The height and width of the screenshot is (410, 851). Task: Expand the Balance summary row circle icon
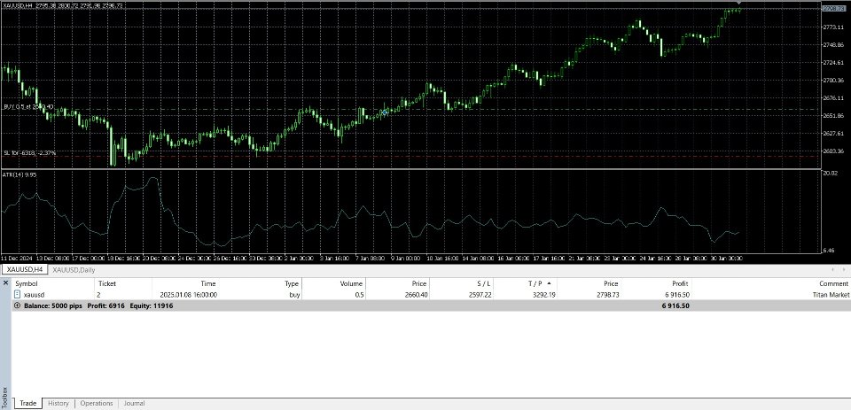tap(18, 306)
